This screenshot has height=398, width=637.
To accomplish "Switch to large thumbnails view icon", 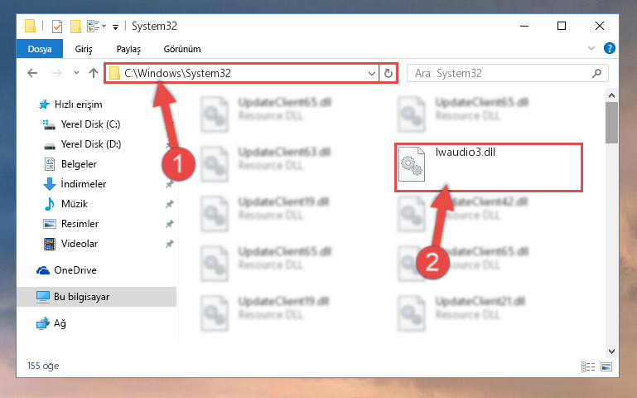I will pyautogui.click(x=606, y=366).
